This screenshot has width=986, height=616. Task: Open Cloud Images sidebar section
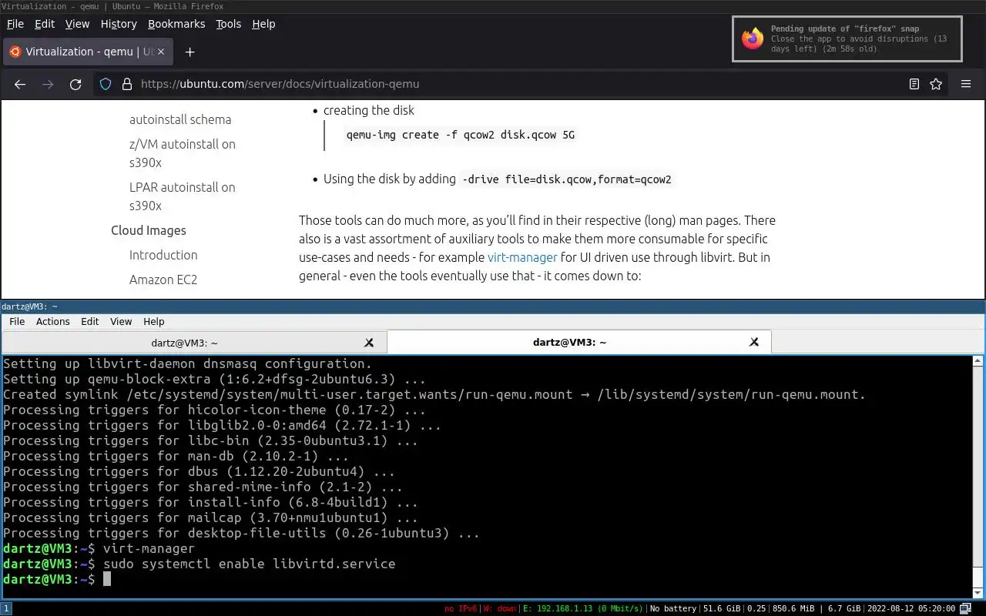coord(149,230)
